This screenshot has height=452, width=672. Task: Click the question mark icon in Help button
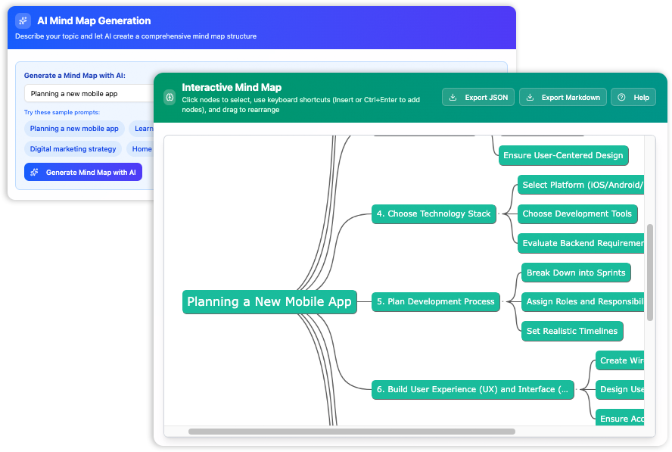coord(622,97)
